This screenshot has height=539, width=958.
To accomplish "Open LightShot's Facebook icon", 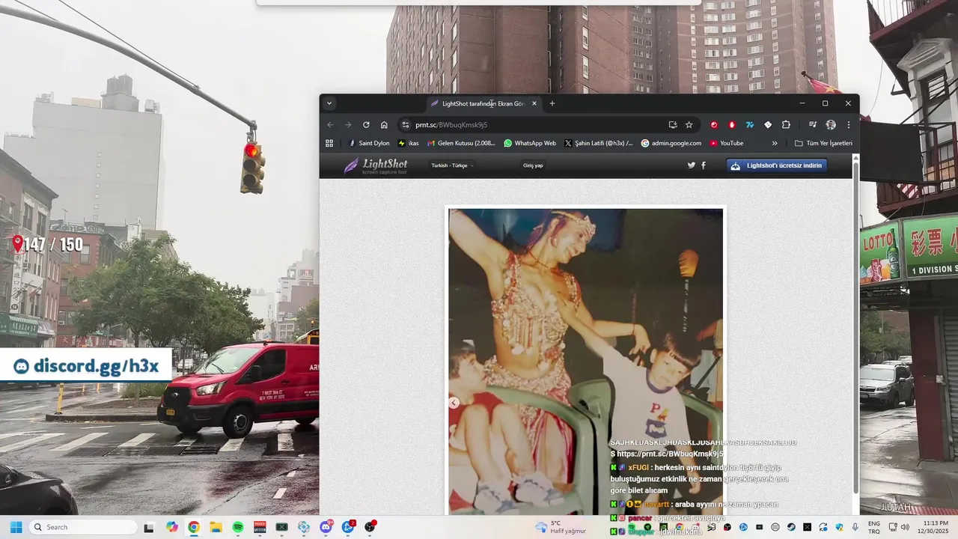I will click(x=704, y=165).
